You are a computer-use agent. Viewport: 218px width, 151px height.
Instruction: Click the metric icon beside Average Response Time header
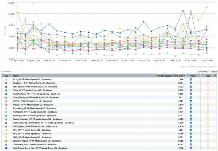[x=154, y=76]
